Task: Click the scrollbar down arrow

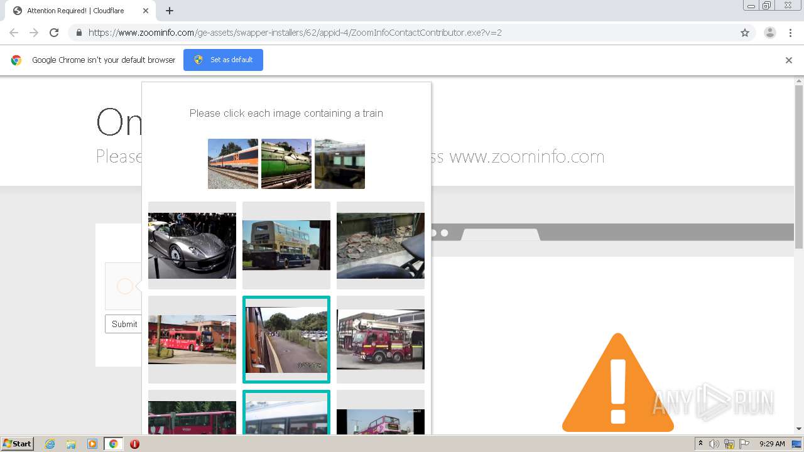Action: pos(799,429)
